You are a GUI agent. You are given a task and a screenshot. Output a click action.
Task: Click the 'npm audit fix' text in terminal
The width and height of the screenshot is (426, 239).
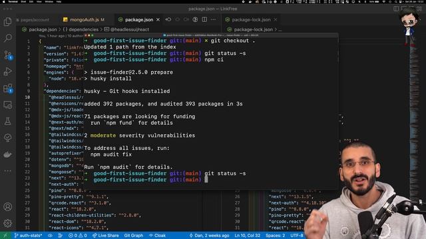tap(111, 155)
